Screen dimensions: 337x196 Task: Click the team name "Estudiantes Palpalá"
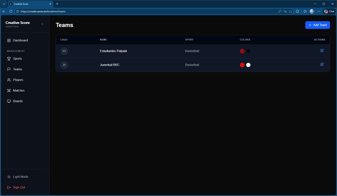coord(113,51)
